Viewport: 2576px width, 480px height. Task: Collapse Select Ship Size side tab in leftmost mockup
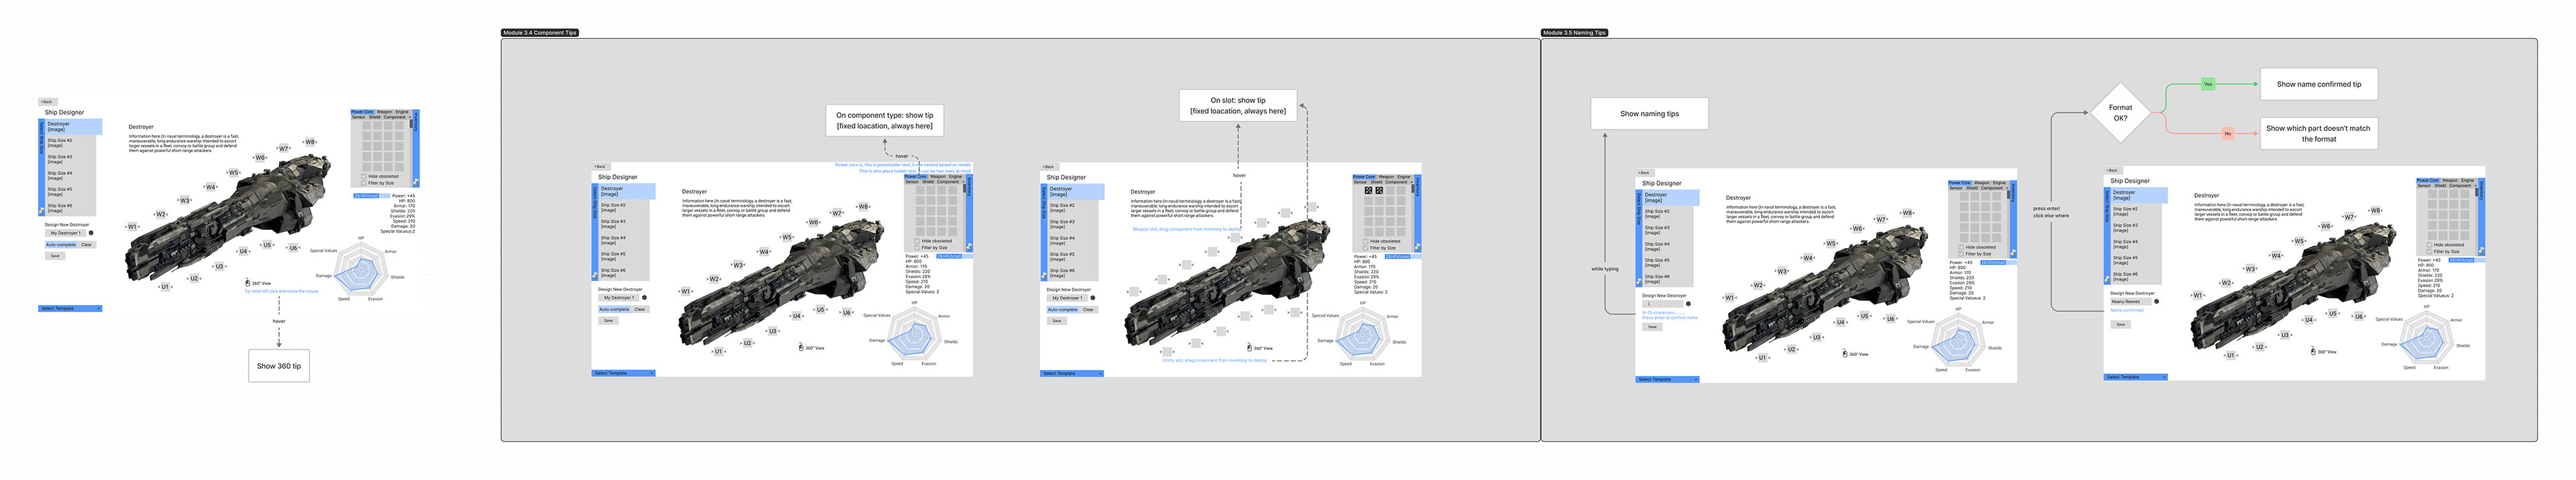(x=41, y=168)
